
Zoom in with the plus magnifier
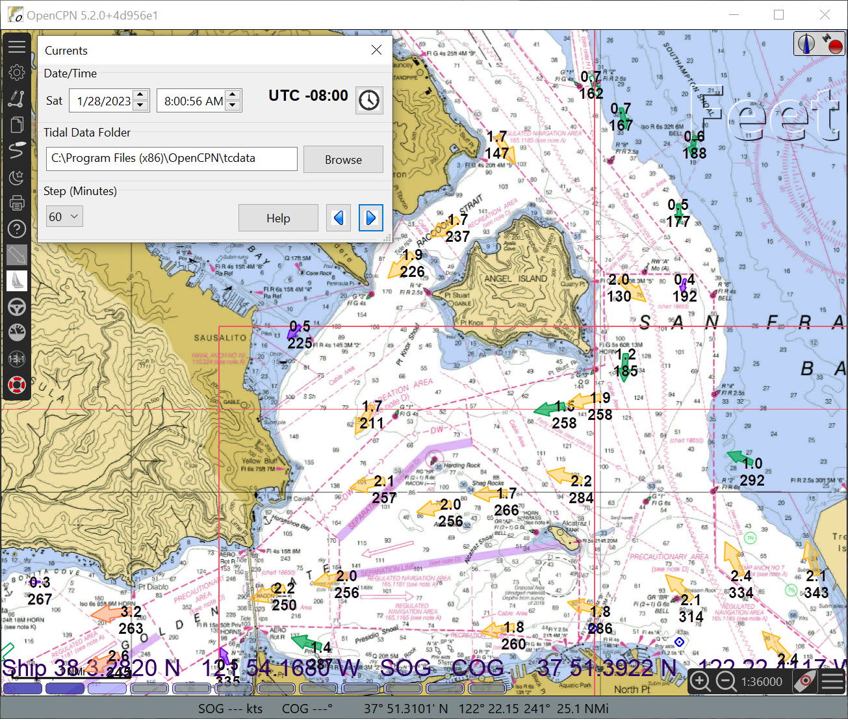tap(700, 681)
